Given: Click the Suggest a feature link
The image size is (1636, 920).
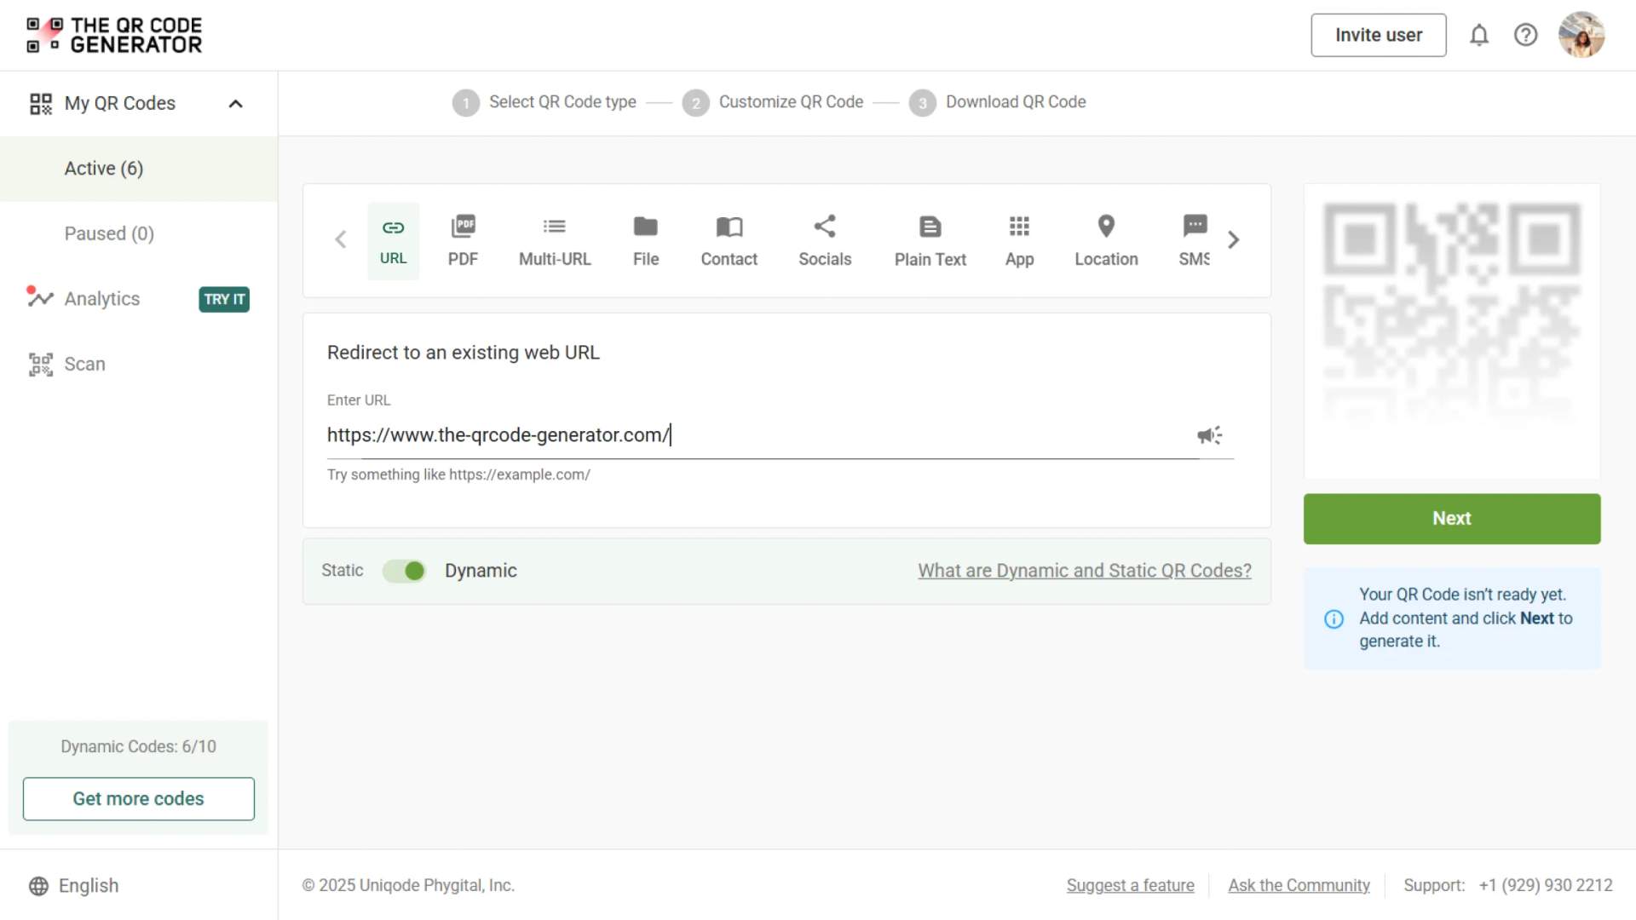Looking at the screenshot, I should (1131, 886).
